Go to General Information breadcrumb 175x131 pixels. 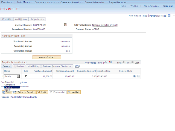click(x=94, y=2)
